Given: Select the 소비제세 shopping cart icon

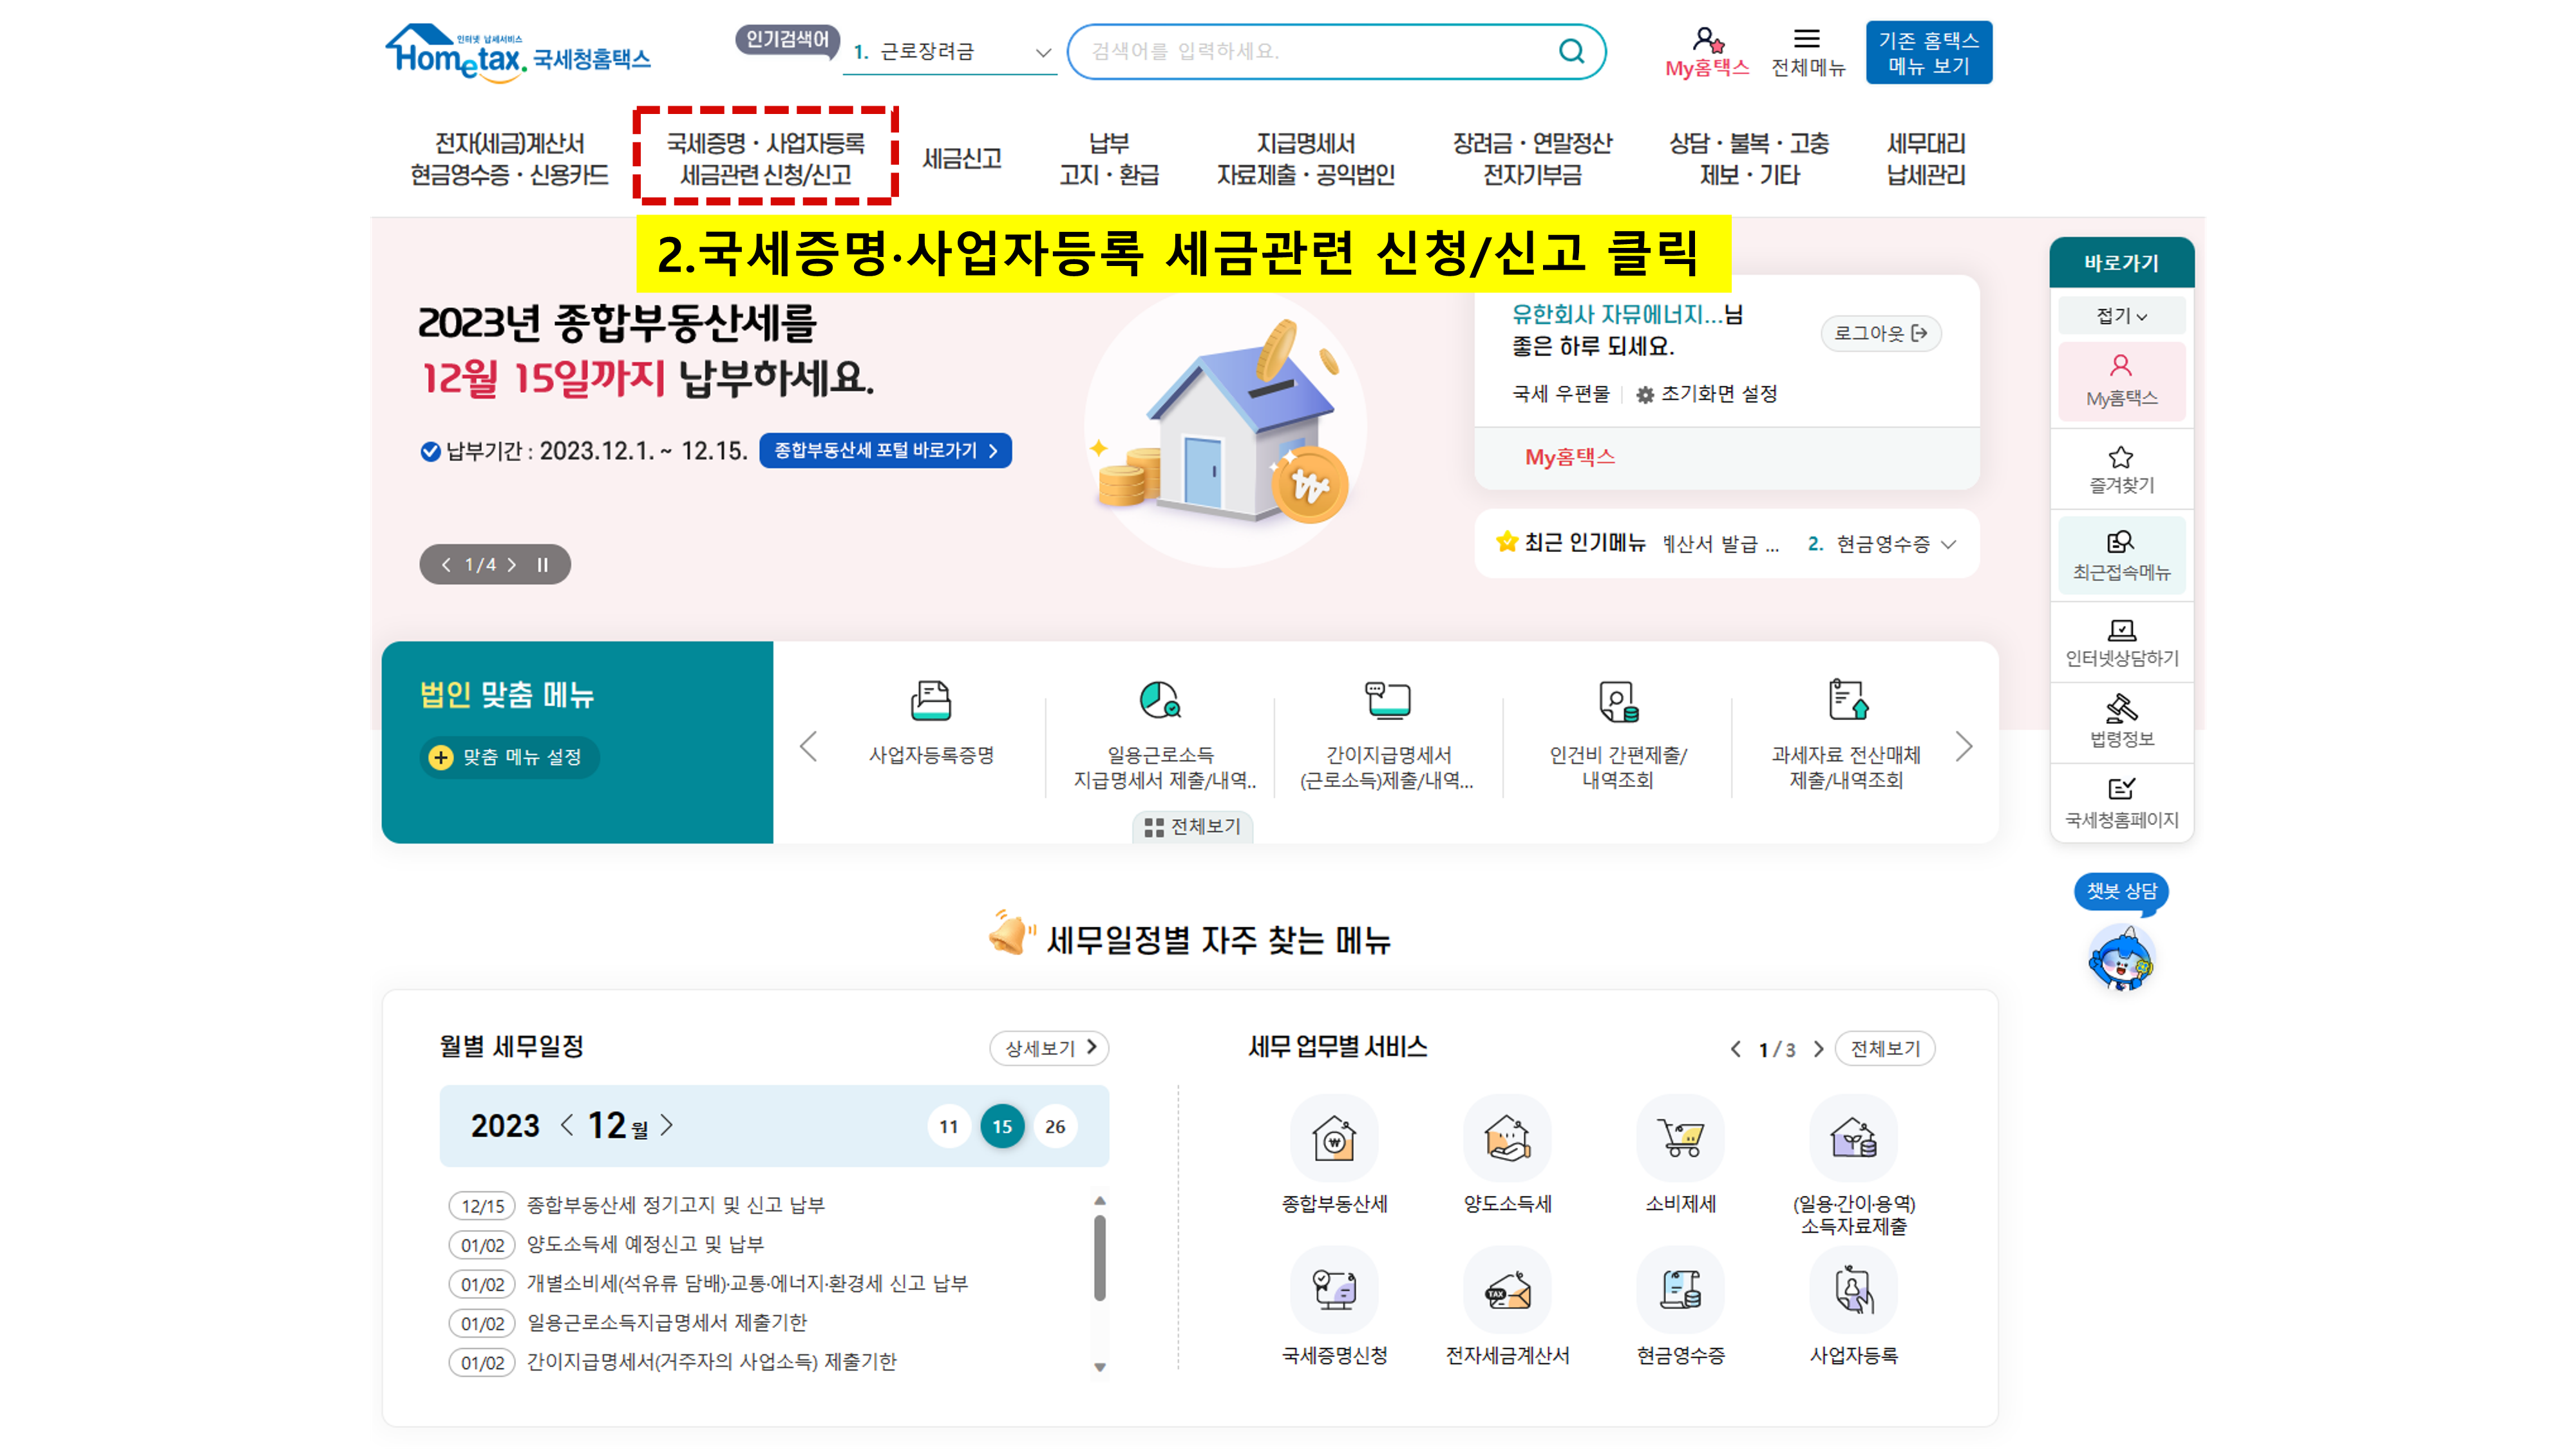Looking at the screenshot, I should 1680,1139.
